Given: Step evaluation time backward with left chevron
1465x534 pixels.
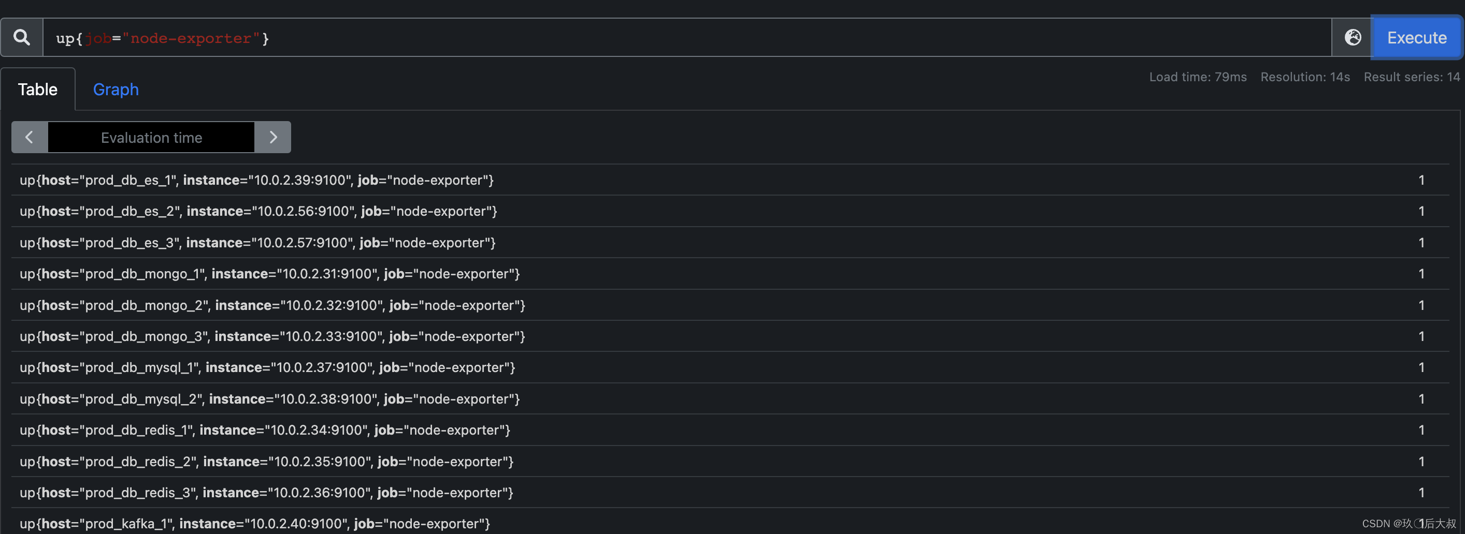Looking at the screenshot, I should [x=29, y=137].
